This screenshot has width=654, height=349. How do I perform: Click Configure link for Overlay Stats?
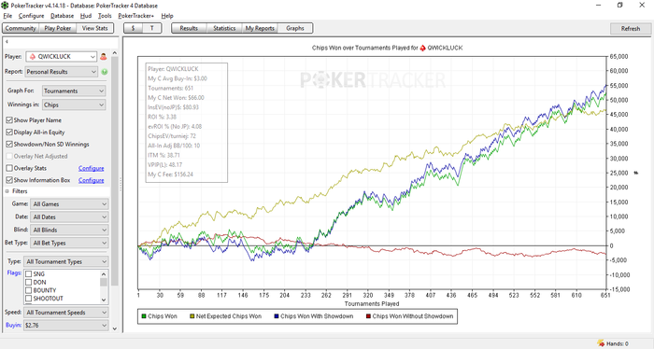92,168
